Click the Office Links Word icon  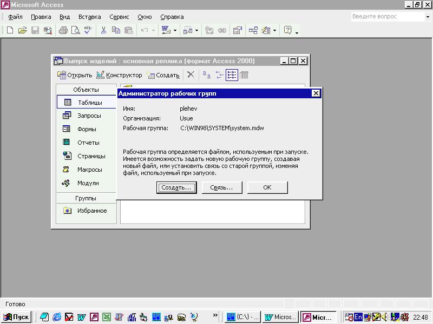click(x=166, y=30)
